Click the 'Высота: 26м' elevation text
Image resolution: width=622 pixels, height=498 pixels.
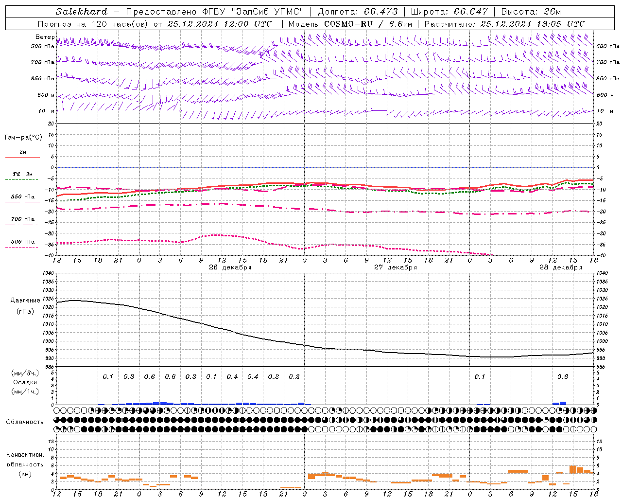click(531, 12)
